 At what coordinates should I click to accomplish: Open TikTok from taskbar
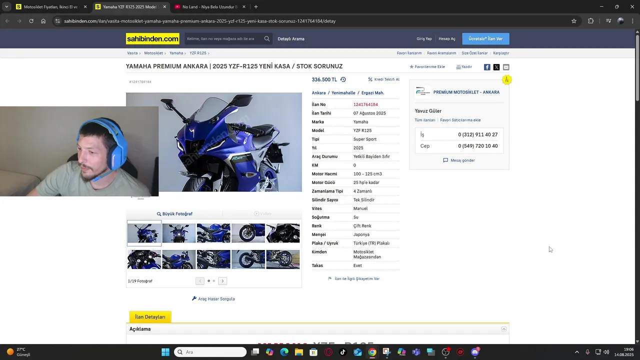(343, 352)
